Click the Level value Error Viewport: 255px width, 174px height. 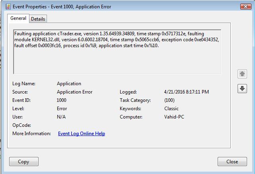pyautogui.click(x=62, y=109)
